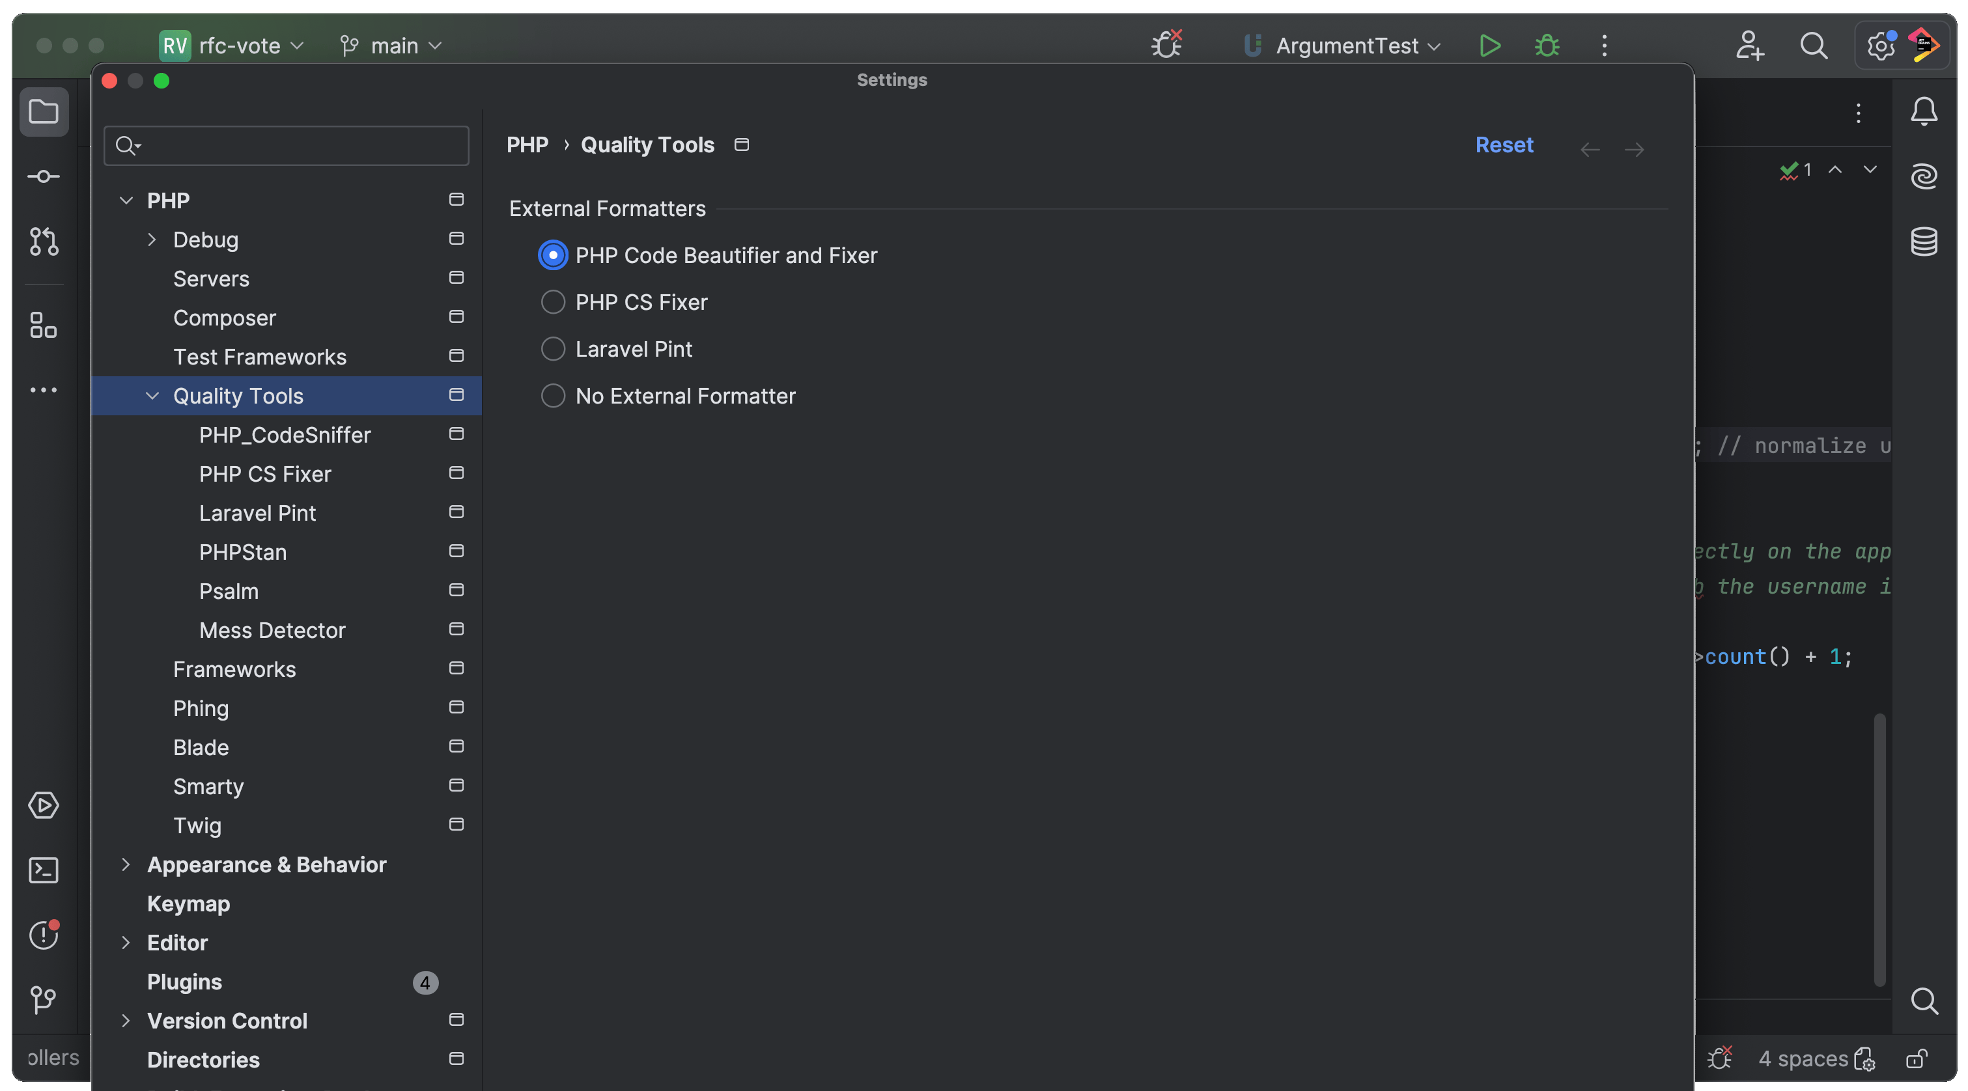
Task: Open the Terminal tool window
Action: point(44,870)
